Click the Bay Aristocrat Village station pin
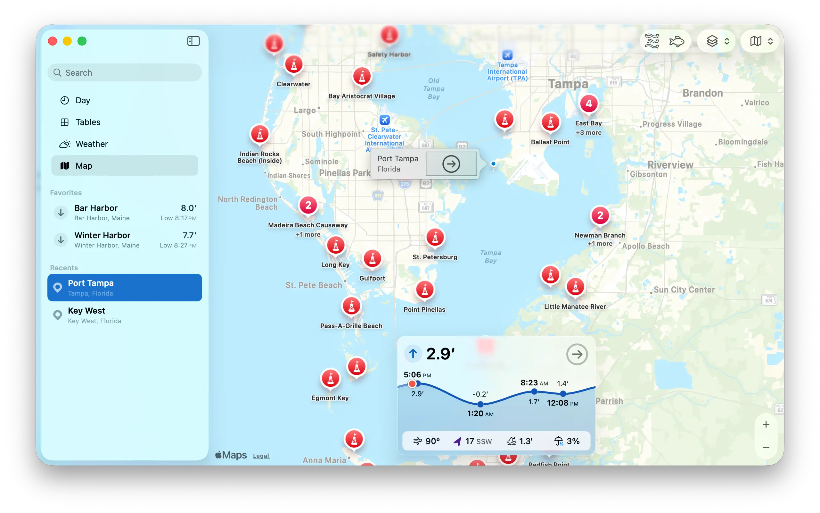The image size is (820, 513). (362, 76)
